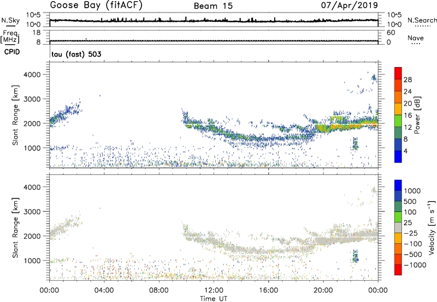Click the 'Beam 15' label
437x302 pixels.
pos(213,6)
